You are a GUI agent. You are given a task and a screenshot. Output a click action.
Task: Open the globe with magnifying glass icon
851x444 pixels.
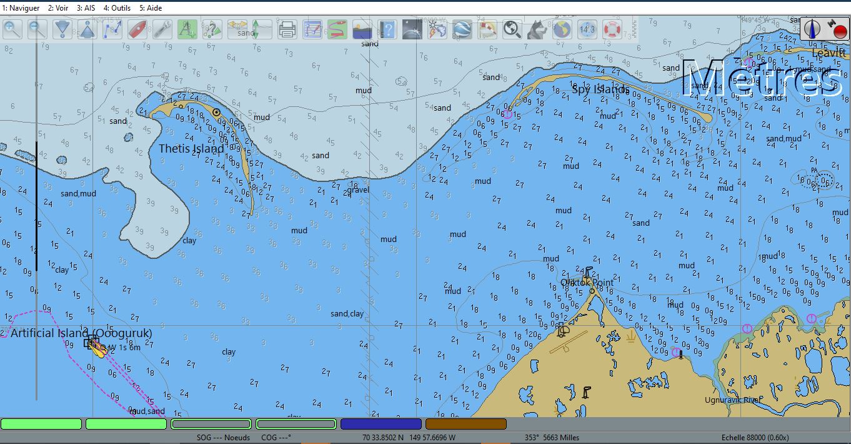click(512, 29)
